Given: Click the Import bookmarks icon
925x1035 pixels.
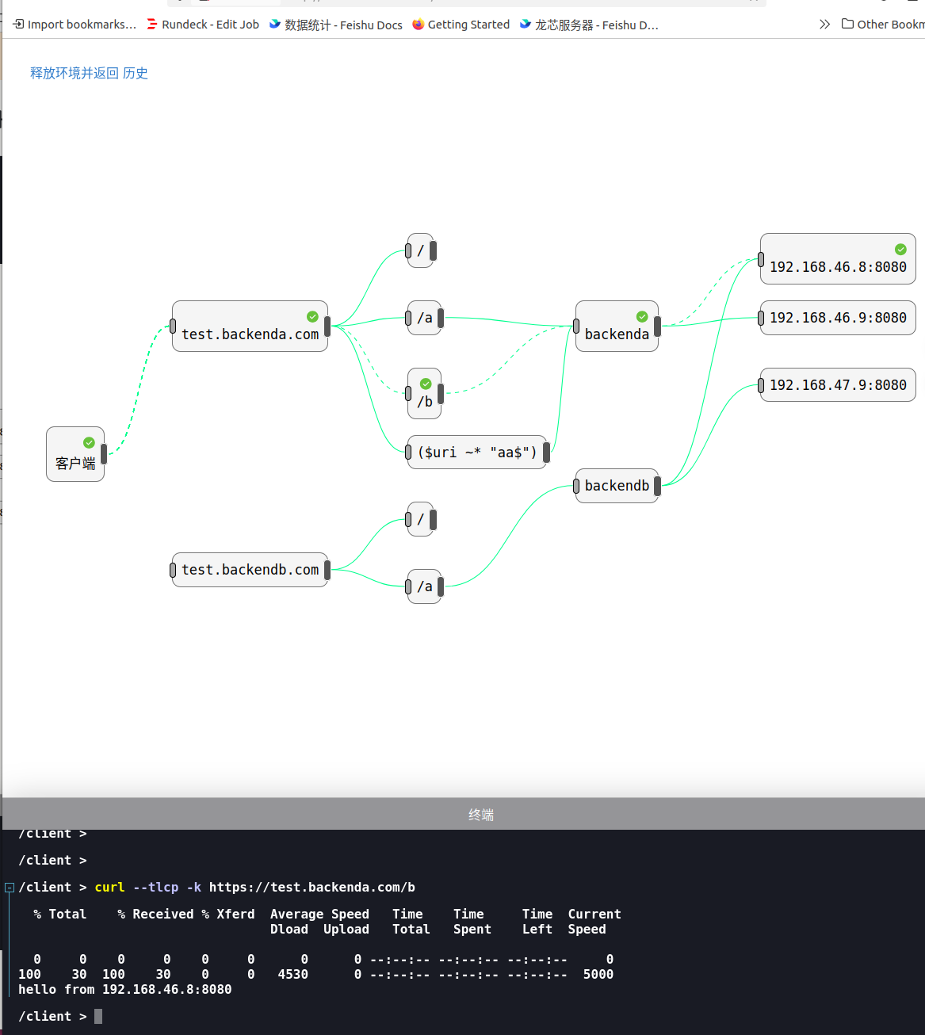Looking at the screenshot, I should tap(18, 25).
